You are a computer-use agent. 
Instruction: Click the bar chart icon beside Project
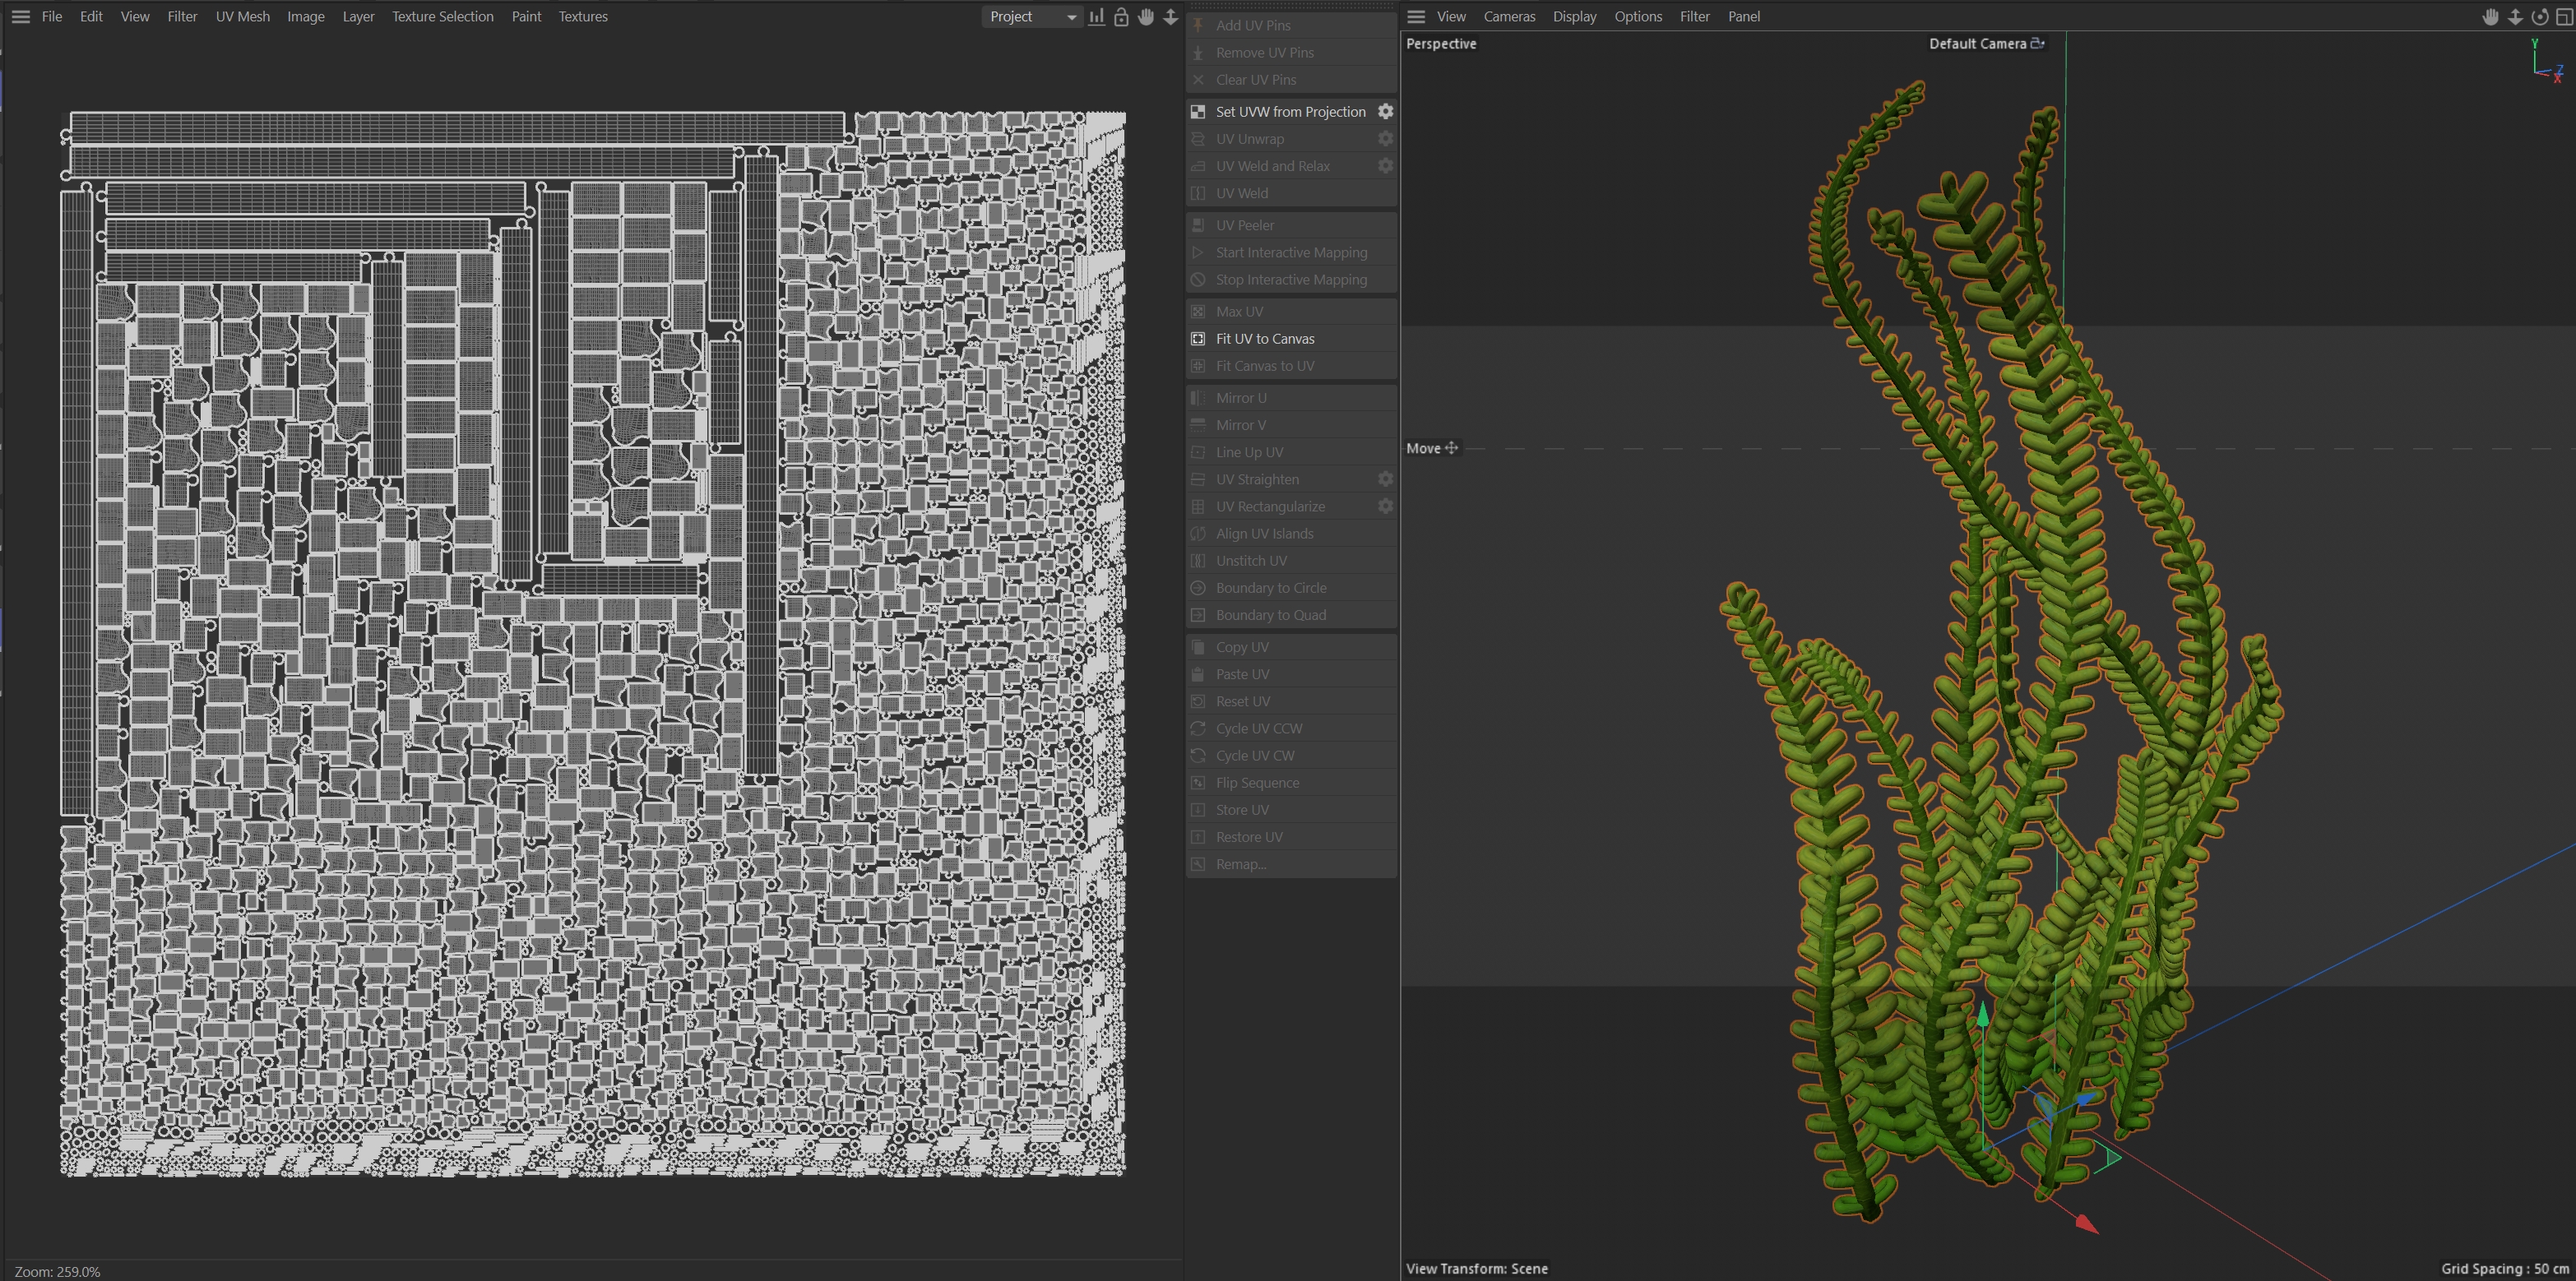coord(1097,17)
